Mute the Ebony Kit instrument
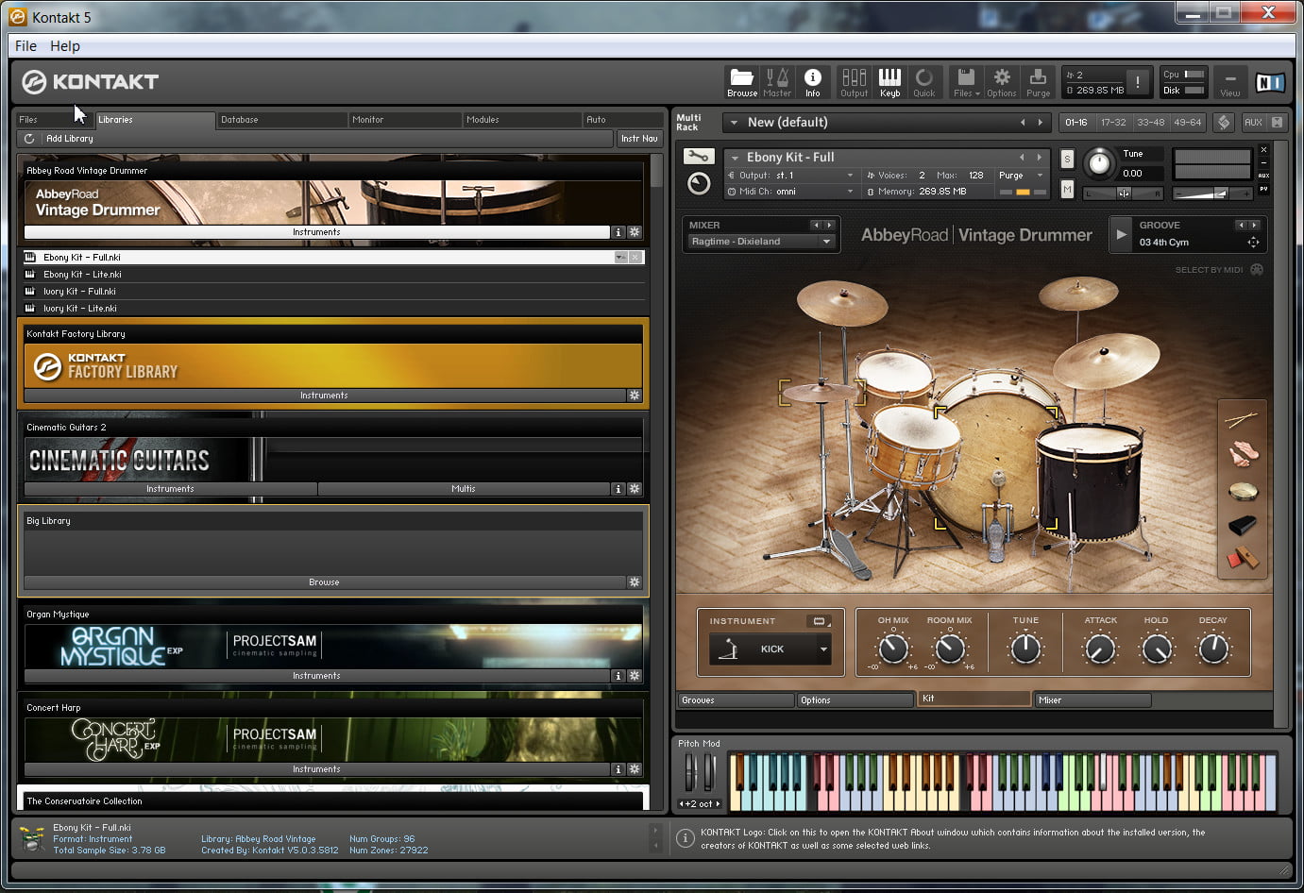The height and width of the screenshot is (893, 1304). tap(1067, 190)
